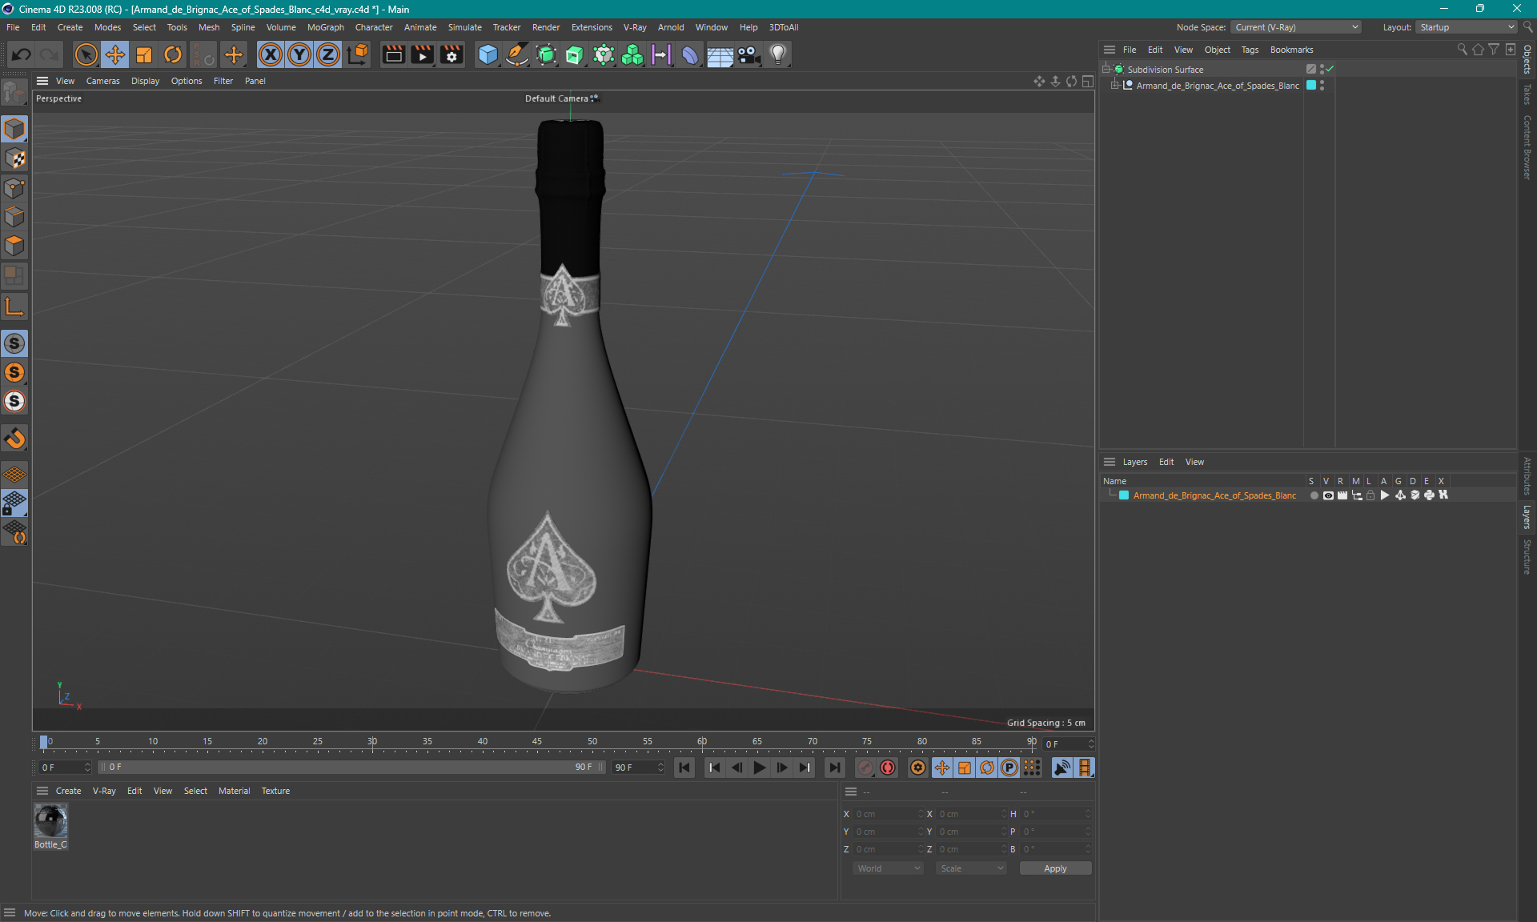Click X position input field

888,814
